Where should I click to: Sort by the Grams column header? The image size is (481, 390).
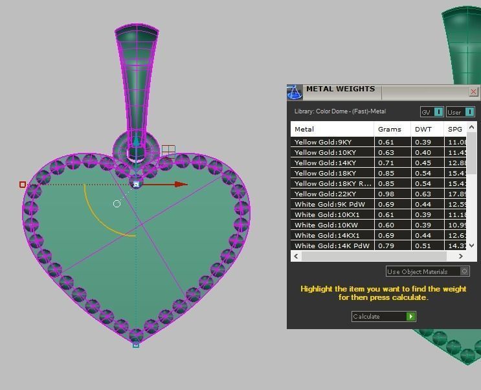[392, 129]
